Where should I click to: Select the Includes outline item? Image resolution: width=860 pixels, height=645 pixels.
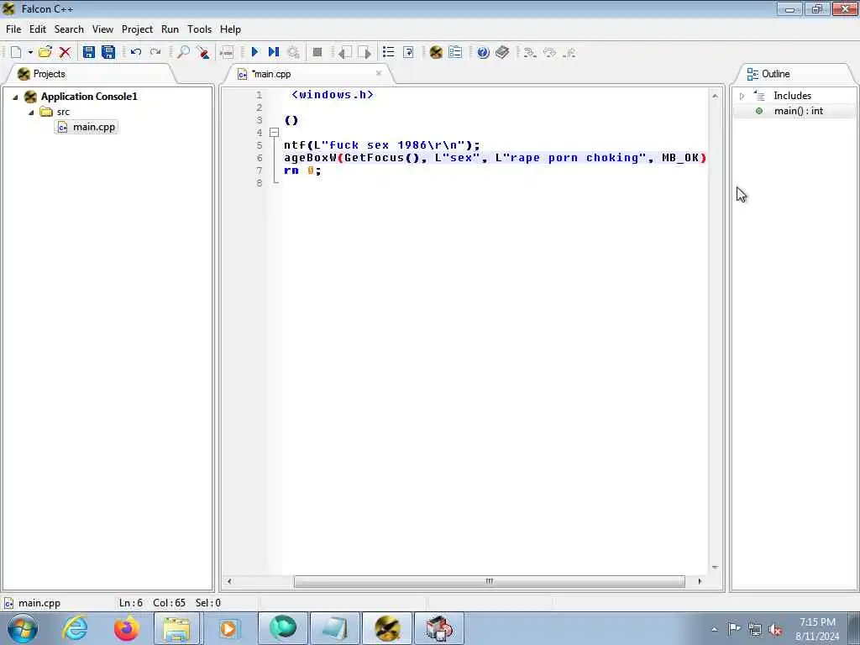tap(792, 96)
